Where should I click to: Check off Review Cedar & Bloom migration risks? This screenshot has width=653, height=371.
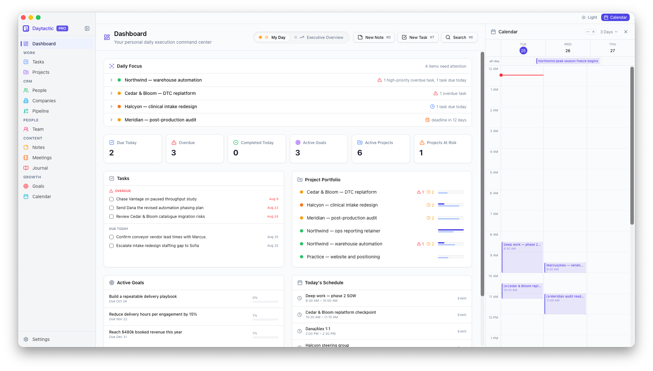tap(111, 217)
